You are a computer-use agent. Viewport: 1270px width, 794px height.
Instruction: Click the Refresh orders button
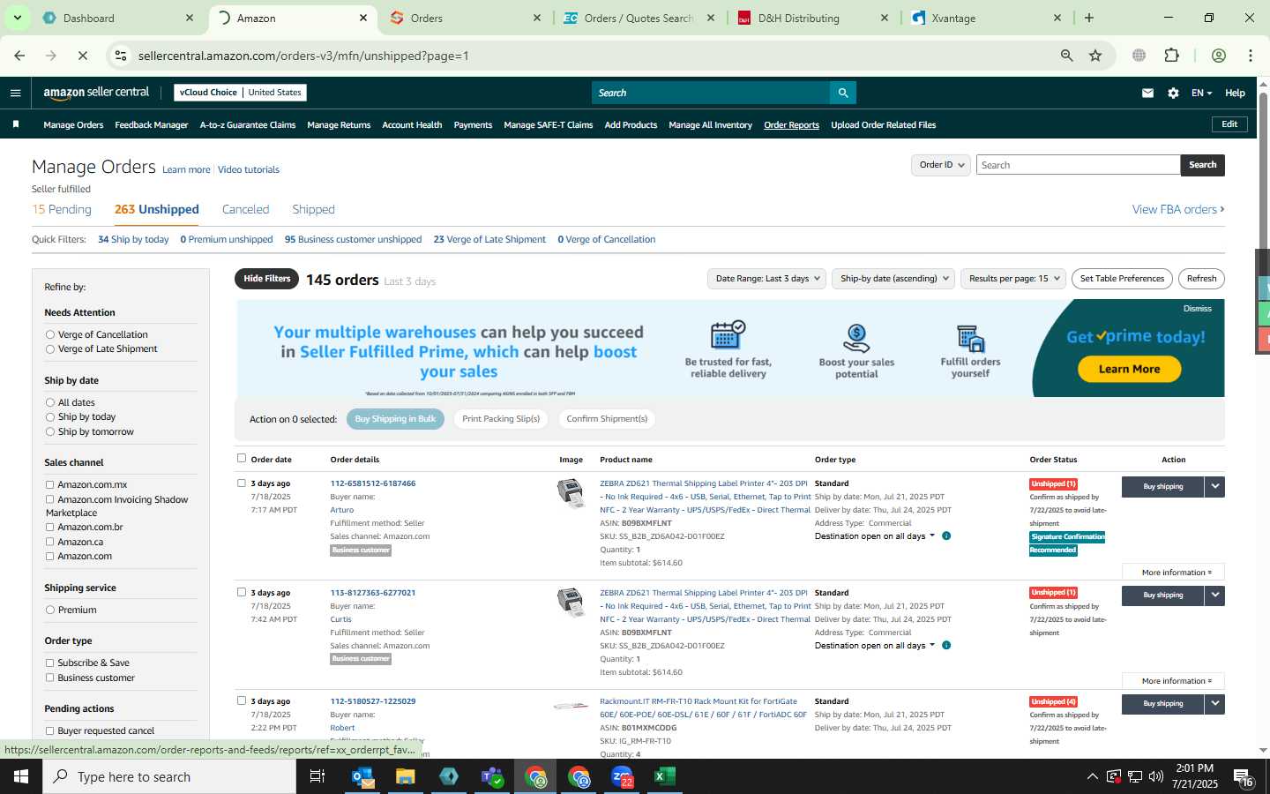(x=1201, y=279)
